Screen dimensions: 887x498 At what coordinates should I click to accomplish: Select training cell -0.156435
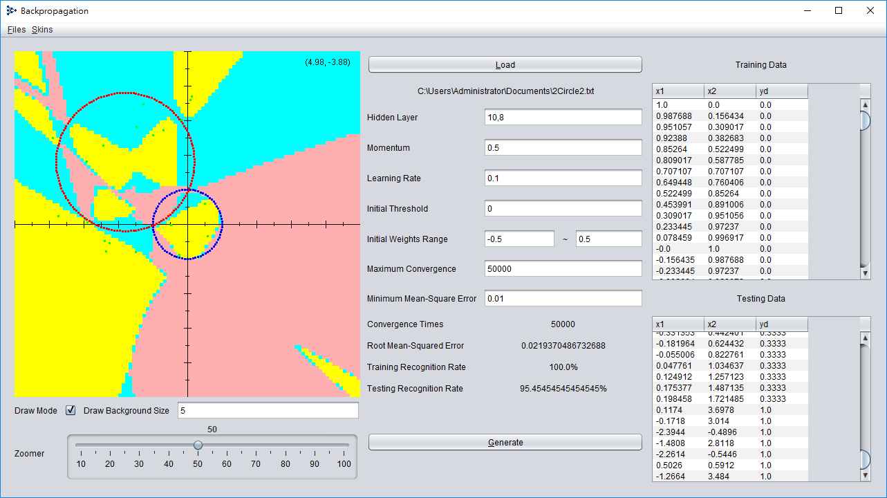click(678, 260)
